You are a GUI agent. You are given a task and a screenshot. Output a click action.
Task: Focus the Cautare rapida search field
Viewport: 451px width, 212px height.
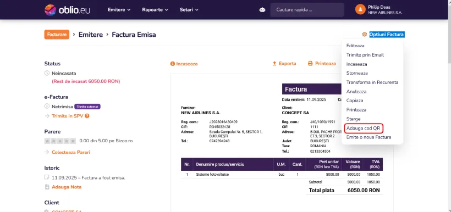click(x=307, y=10)
